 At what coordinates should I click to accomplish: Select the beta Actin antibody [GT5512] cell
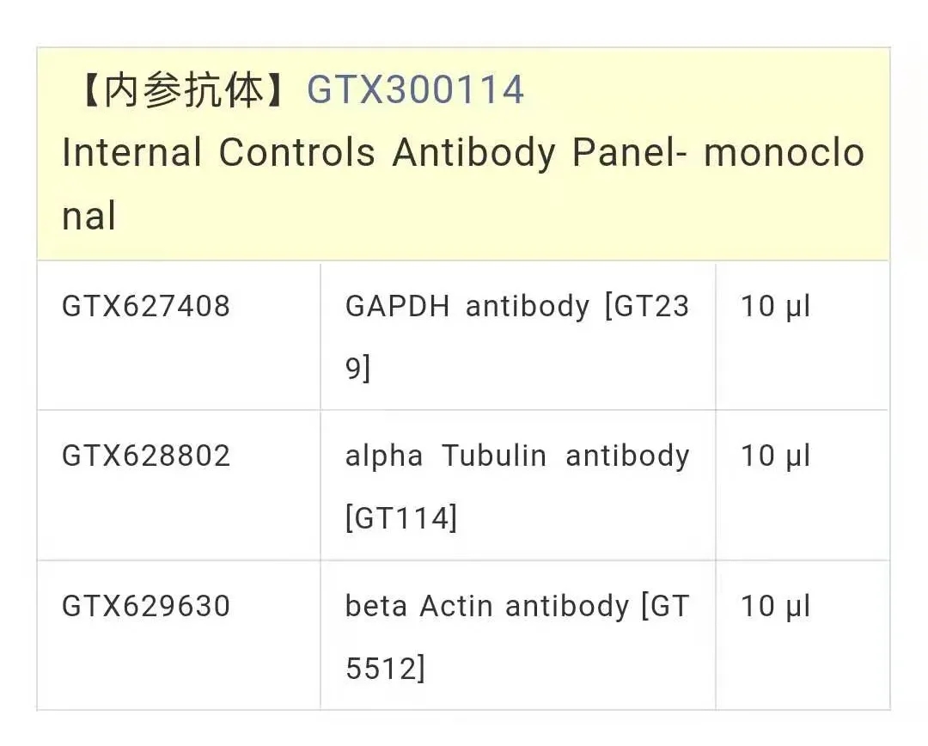[x=518, y=637]
